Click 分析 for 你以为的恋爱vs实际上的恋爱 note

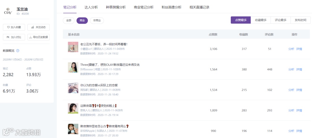[291, 90]
